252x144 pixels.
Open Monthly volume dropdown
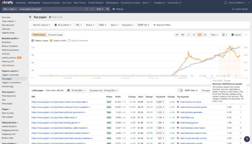pyautogui.click(x=41, y=25)
